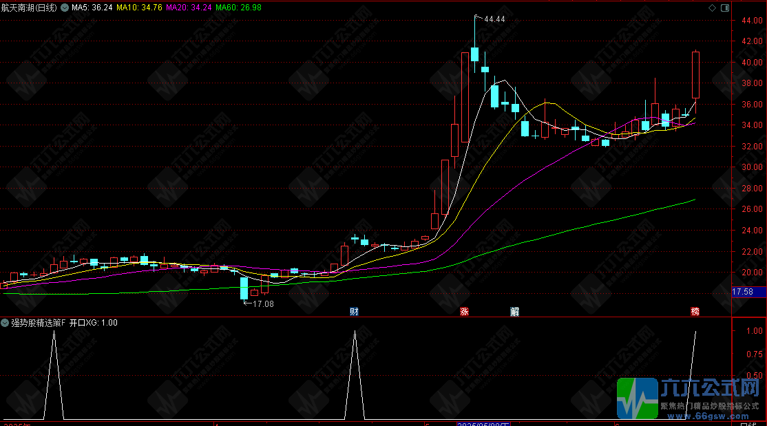The image size is (767, 426).
Task: Select the MA5: 36.24 label
Action: coord(92,8)
